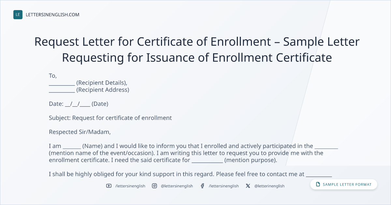Image resolution: width=391 pixels, height=205 pixels.
Task: Click the LE logo badge
Action: pyautogui.click(x=18, y=15)
